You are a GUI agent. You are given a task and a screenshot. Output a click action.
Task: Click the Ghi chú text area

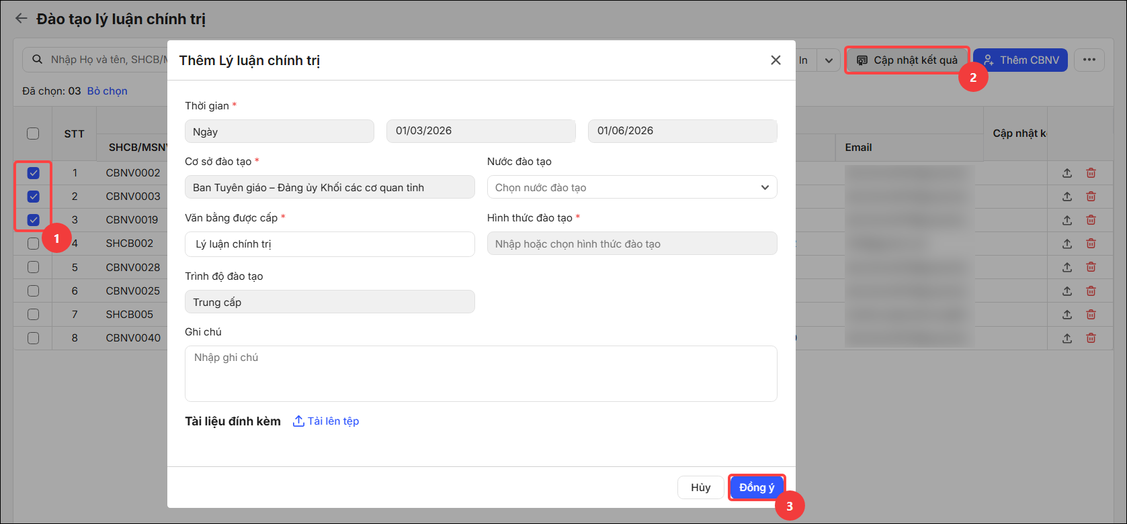pyautogui.click(x=481, y=374)
